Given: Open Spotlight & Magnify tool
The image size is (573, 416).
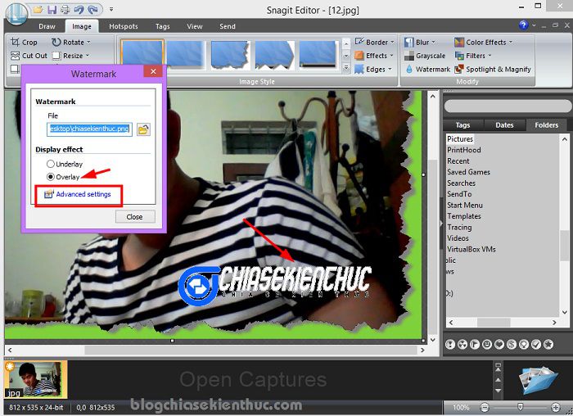Looking at the screenshot, I should [493, 70].
